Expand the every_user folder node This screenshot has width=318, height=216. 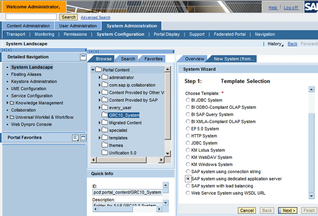coord(100,108)
